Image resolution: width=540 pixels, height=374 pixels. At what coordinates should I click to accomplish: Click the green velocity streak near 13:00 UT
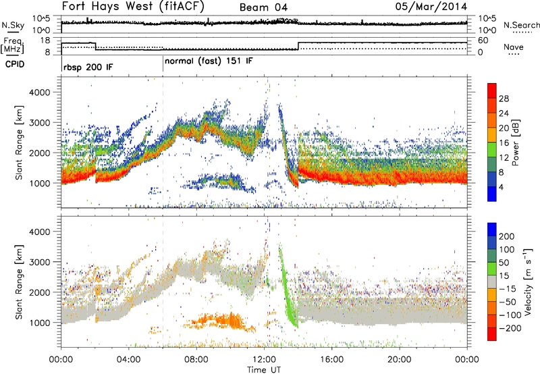click(x=287, y=284)
